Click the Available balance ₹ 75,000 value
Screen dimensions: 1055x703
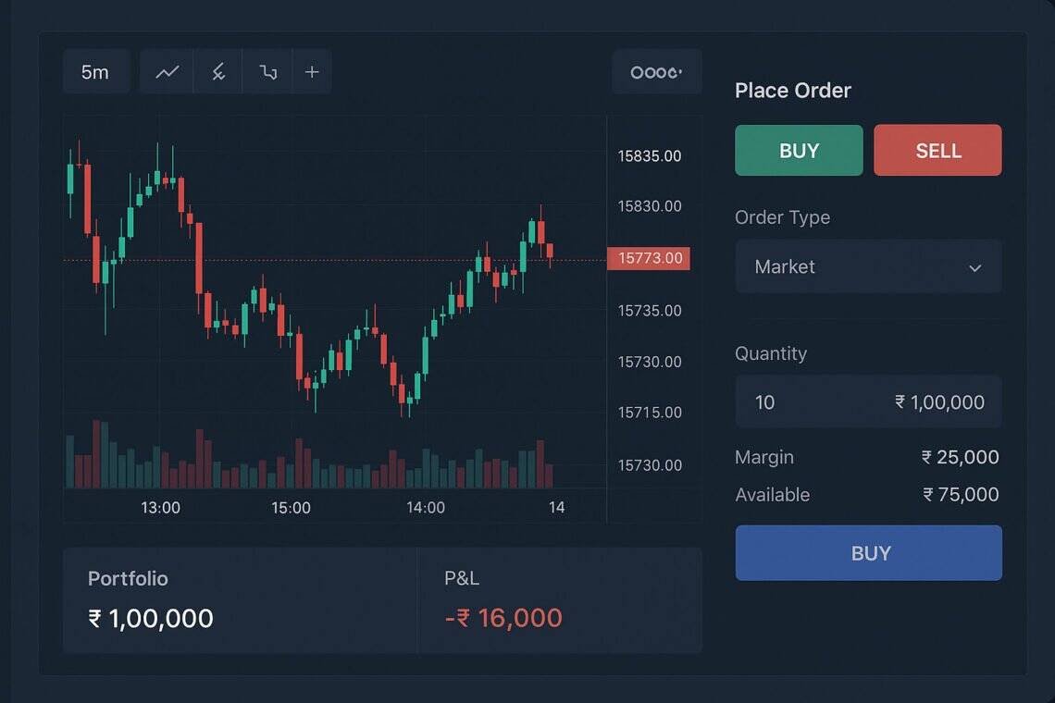[x=961, y=495]
